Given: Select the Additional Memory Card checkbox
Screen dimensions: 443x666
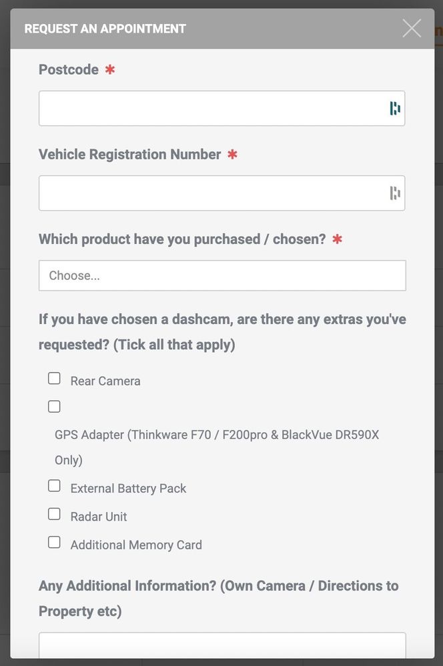Looking at the screenshot, I should pyautogui.click(x=54, y=542).
